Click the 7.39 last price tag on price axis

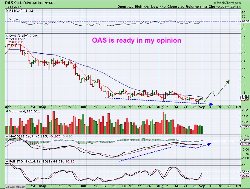click(x=245, y=97)
